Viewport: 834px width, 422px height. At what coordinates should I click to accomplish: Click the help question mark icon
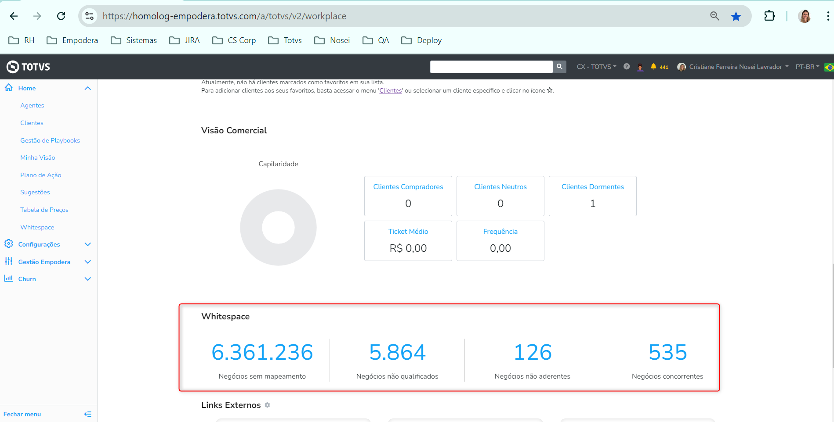(627, 67)
